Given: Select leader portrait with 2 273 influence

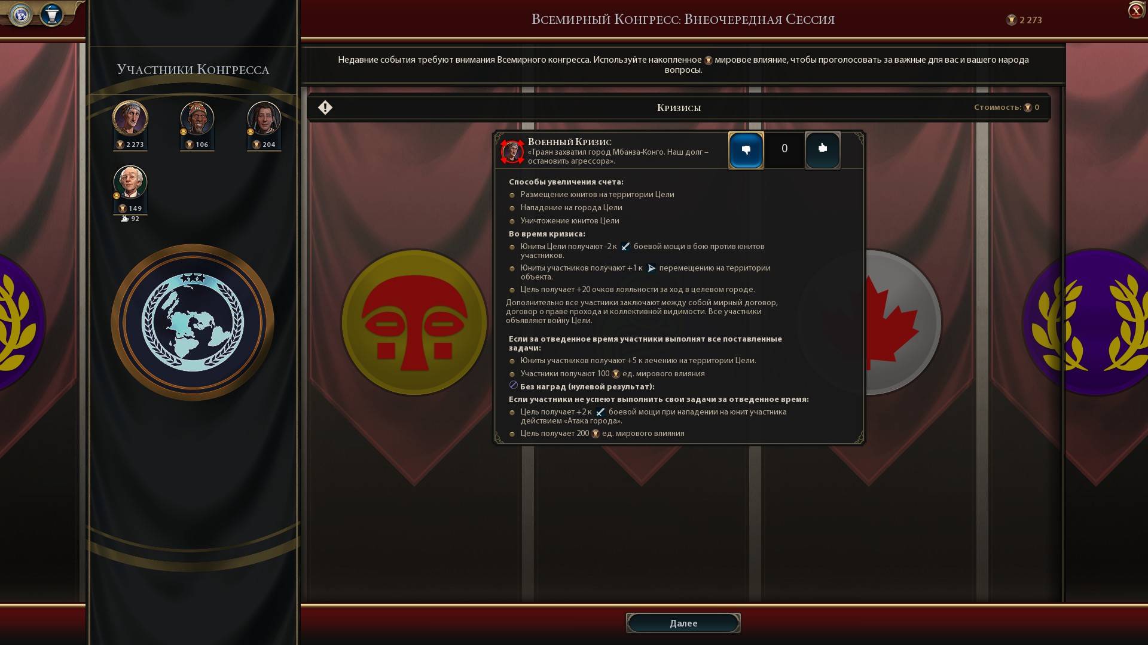Looking at the screenshot, I should [x=130, y=118].
